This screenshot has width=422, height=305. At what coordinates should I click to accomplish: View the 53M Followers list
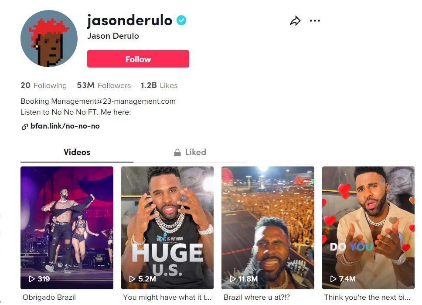tap(104, 85)
